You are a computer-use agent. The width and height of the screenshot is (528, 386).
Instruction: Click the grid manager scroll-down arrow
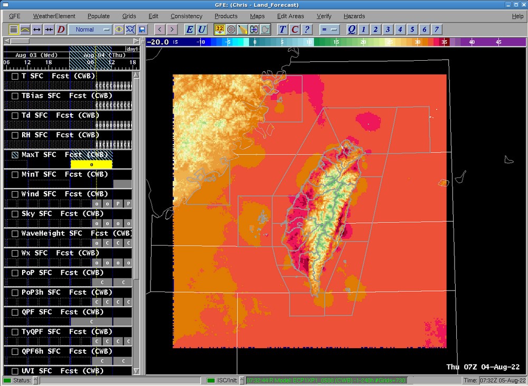(x=136, y=371)
